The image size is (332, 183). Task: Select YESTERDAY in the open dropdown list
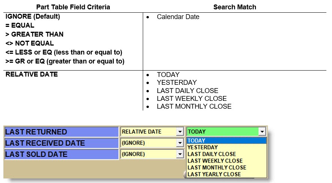(x=202, y=147)
